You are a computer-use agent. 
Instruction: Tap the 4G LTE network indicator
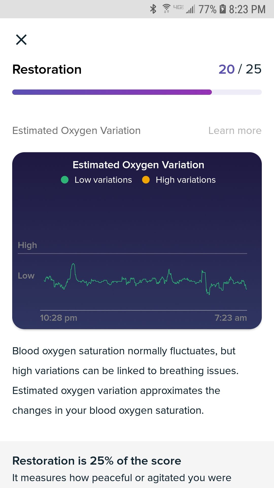pyautogui.click(x=178, y=7)
